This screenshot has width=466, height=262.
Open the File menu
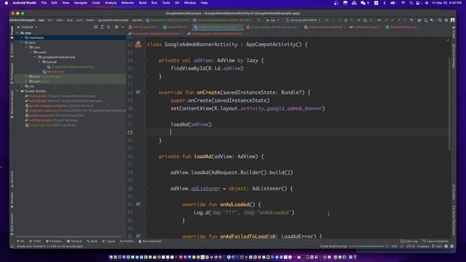pos(44,3)
